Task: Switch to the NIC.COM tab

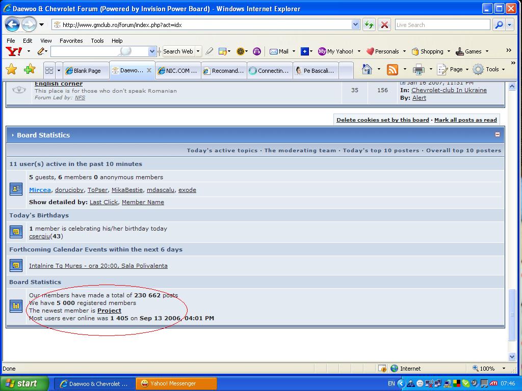Action: pos(177,71)
